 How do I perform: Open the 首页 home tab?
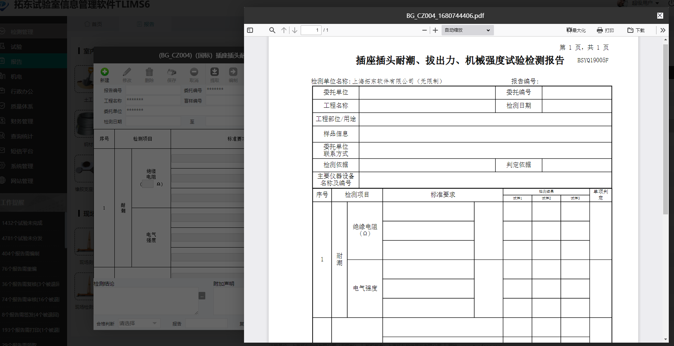[94, 24]
